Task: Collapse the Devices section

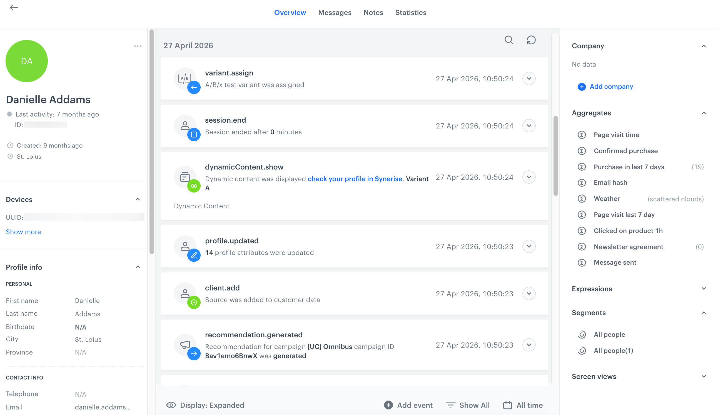Action: (x=138, y=199)
